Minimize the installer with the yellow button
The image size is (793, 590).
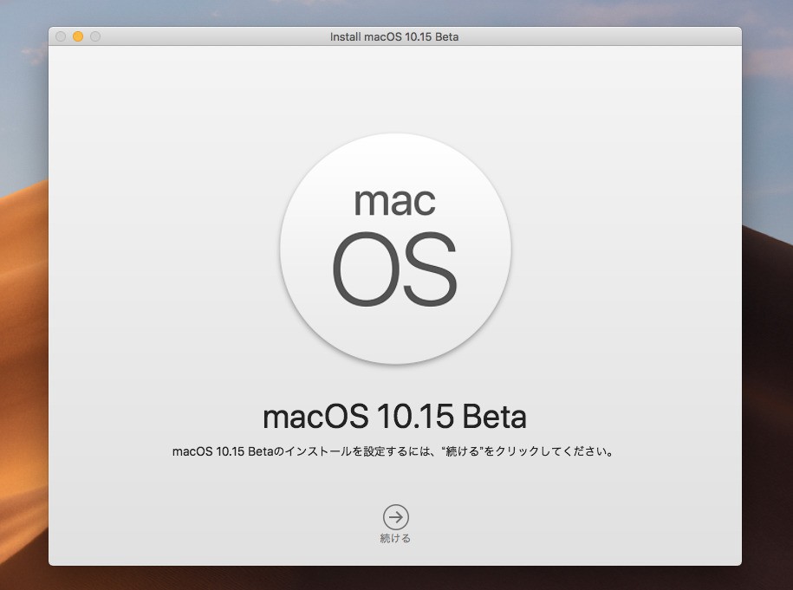[x=78, y=36]
